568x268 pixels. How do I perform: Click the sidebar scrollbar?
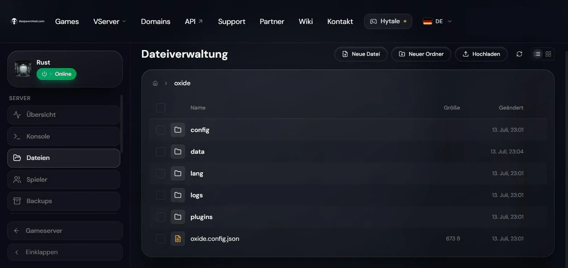click(x=122, y=123)
